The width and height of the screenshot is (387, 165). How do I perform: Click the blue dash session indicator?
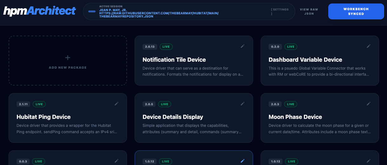(92, 11)
